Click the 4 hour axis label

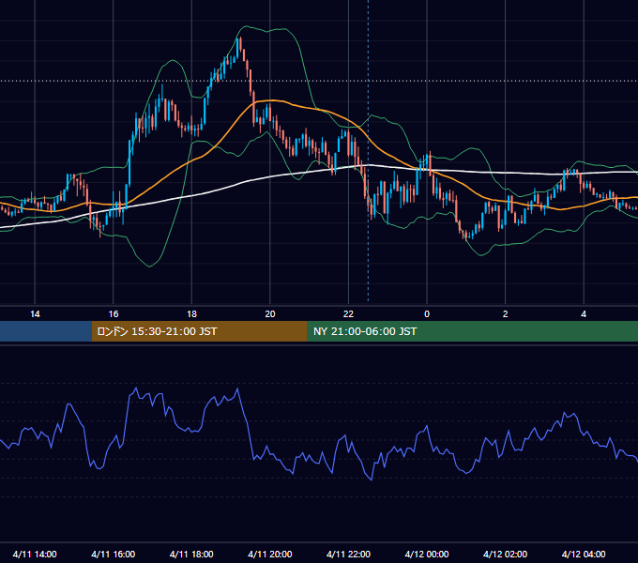point(584,314)
